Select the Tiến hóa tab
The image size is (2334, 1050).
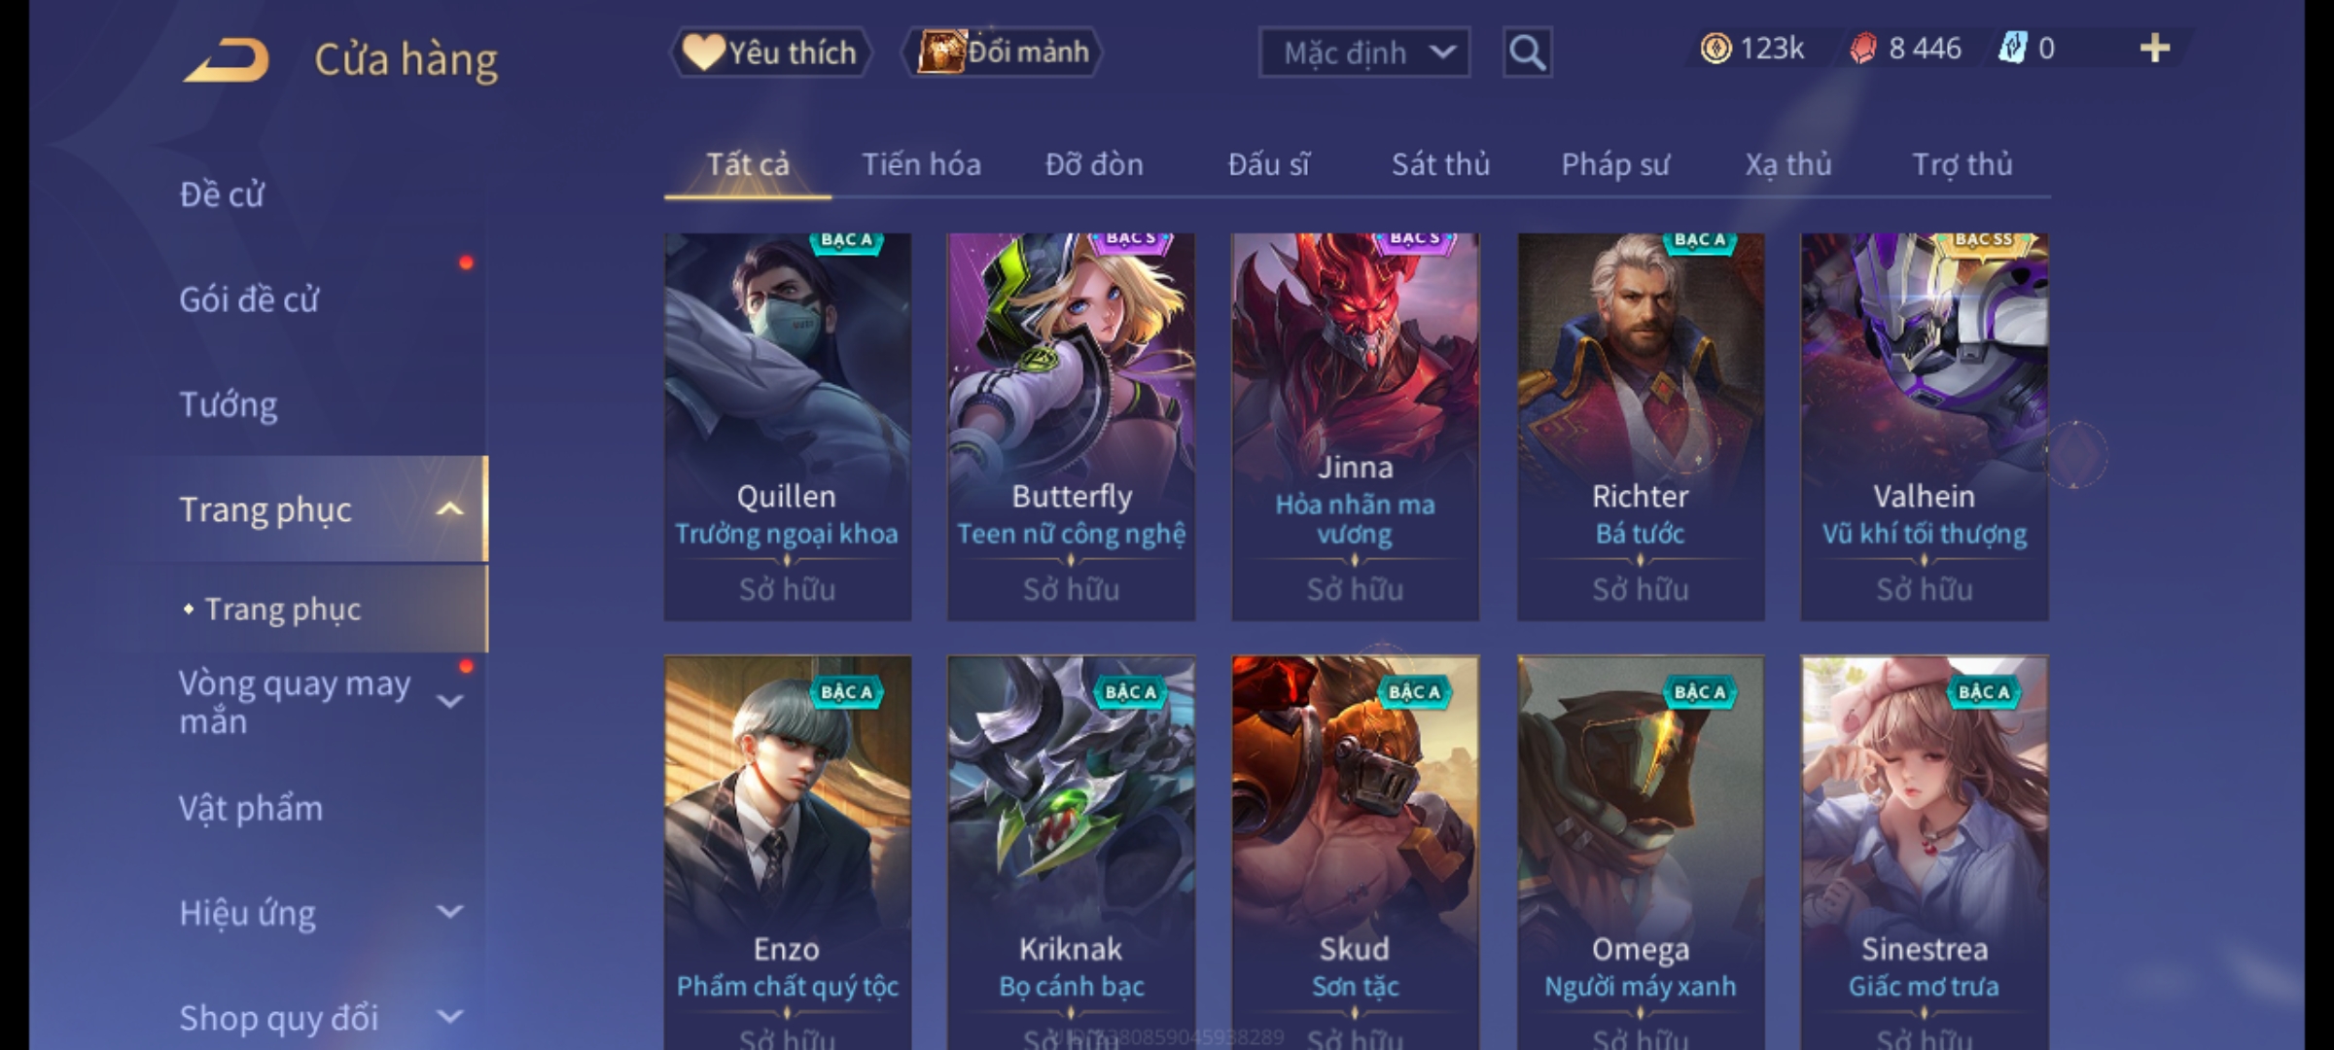(921, 164)
